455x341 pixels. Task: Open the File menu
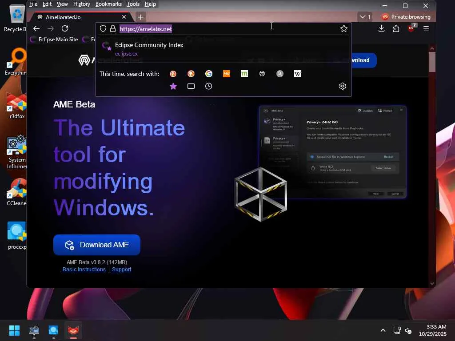tap(33, 4)
